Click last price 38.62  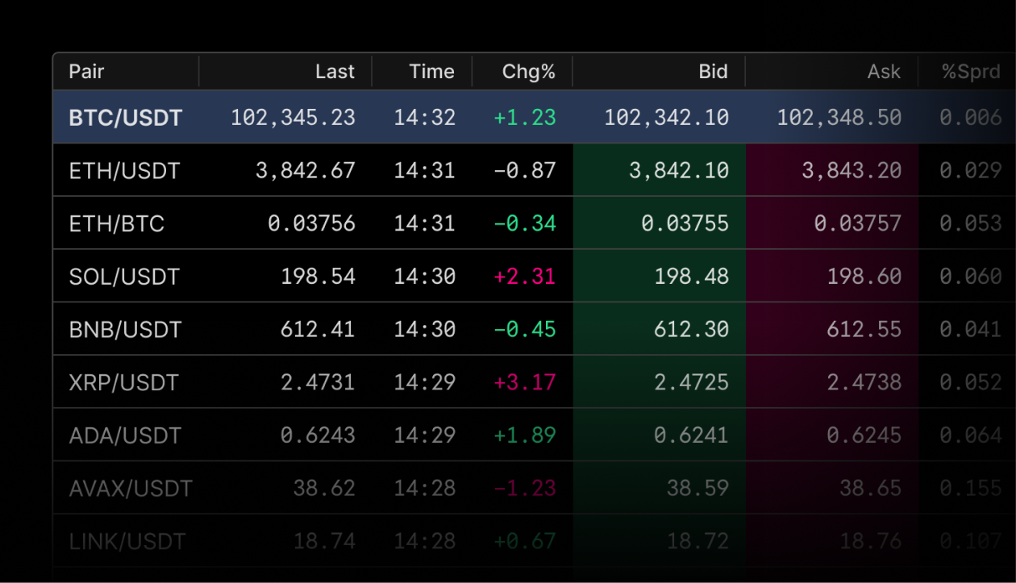coord(324,488)
